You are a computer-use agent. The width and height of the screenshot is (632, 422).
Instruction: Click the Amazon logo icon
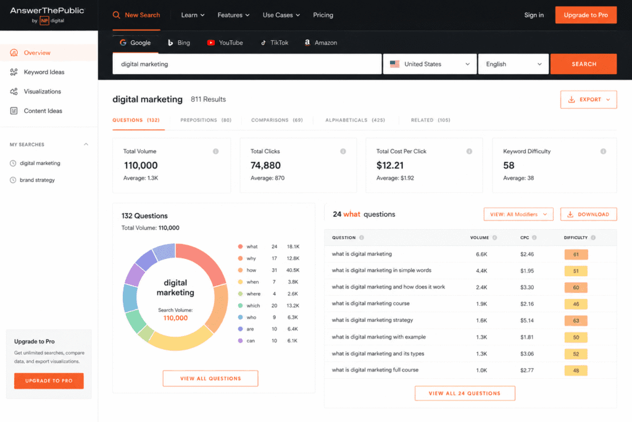[x=307, y=43]
